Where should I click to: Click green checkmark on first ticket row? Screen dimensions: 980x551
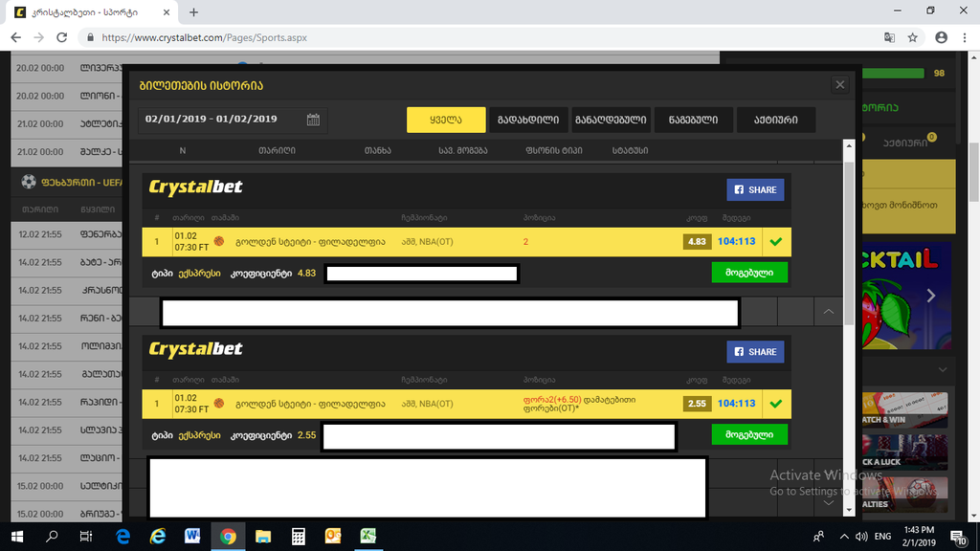pyautogui.click(x=776, y=242)
